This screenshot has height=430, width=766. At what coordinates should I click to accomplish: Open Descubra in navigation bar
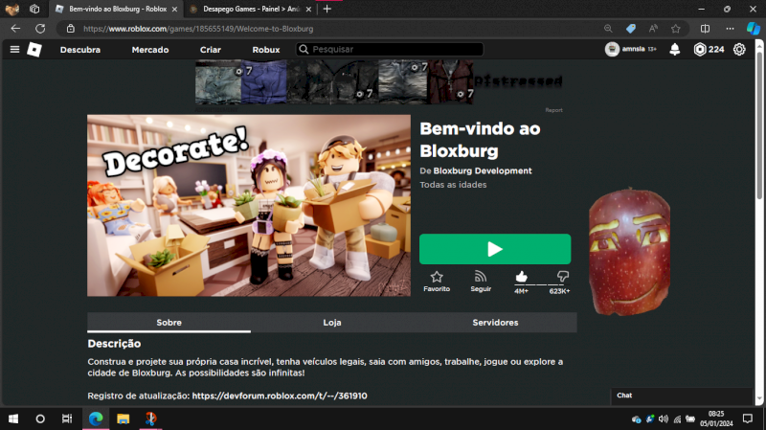pyautogui.click(x=80, y=50)
